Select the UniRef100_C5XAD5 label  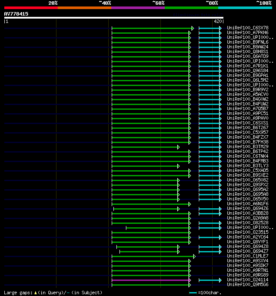tap(248, 170)
